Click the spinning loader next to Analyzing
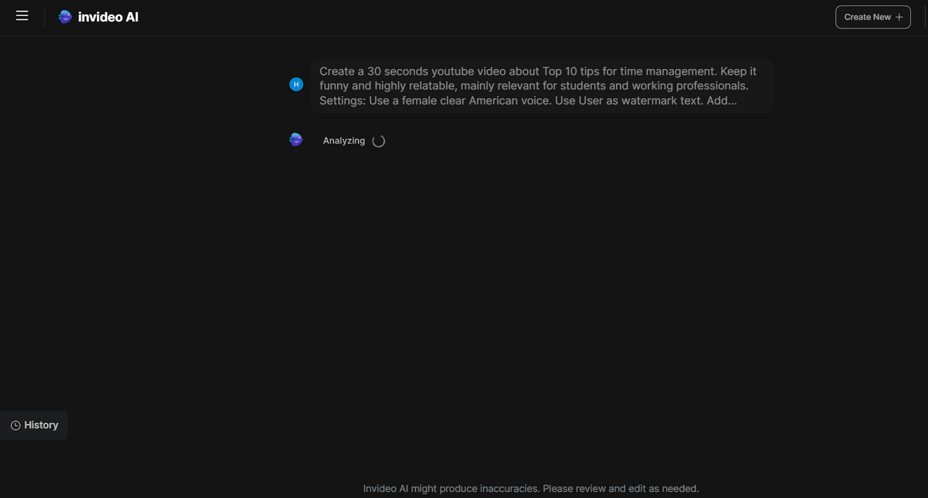928x498 pixels. pos(378,140)
